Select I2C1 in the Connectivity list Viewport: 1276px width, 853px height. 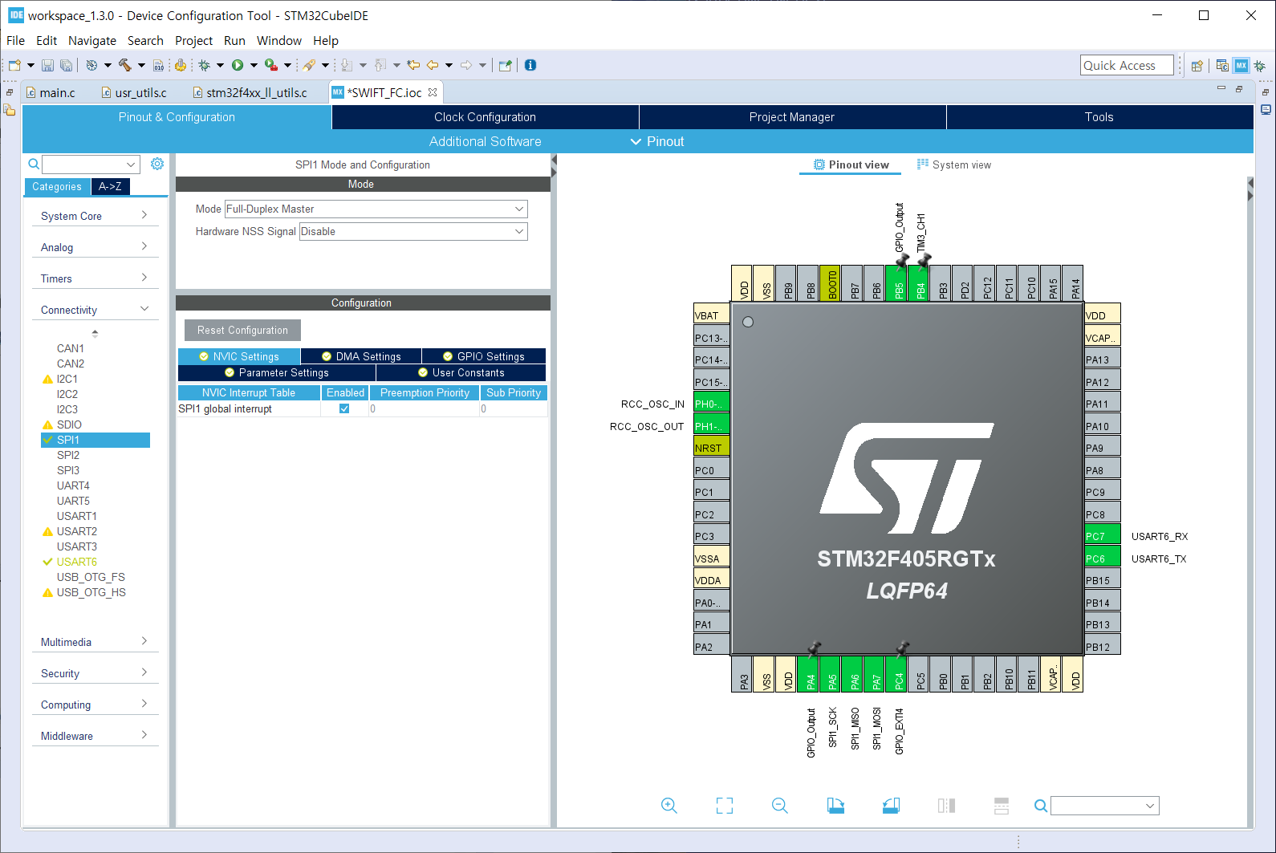(x=67, y=379)
